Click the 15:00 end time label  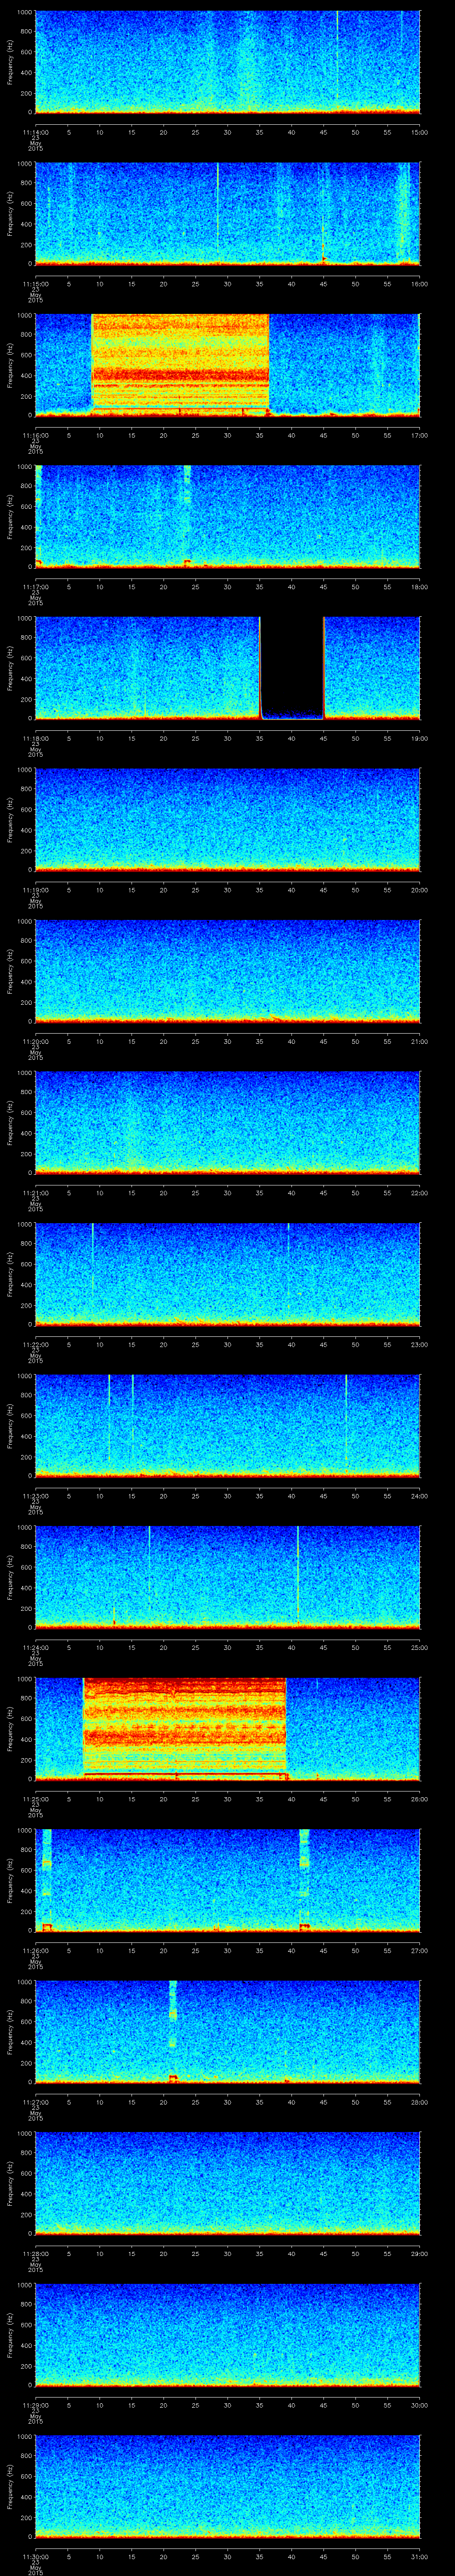point(420,132)
